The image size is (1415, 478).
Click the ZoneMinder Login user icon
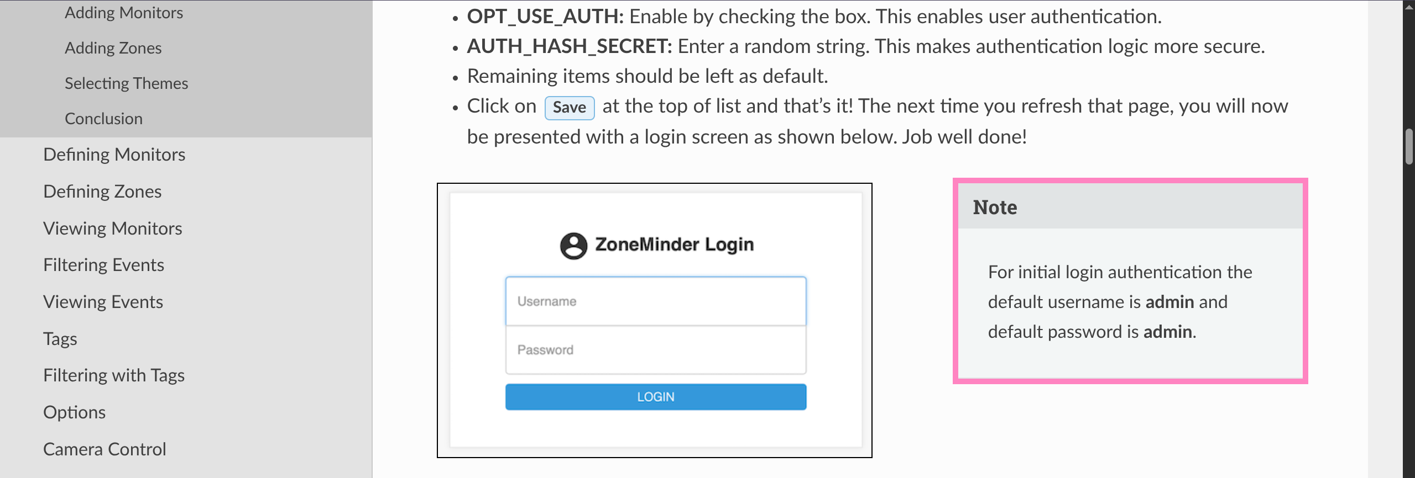pos(573,245)
